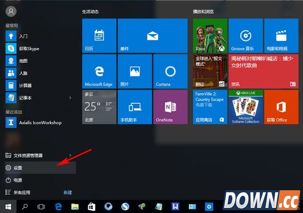Open Groove 音乐 tile
Image resolution: width=303 pixels, height=213 pixels.
[245, 36]
